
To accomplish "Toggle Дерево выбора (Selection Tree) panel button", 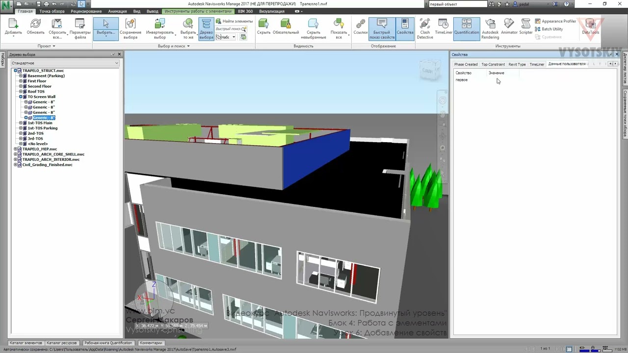I will point(206,29).
